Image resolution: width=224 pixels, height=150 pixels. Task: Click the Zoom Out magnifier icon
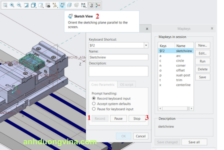19,5
